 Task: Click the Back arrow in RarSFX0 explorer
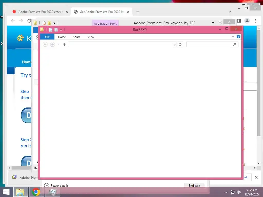[45, 44]
